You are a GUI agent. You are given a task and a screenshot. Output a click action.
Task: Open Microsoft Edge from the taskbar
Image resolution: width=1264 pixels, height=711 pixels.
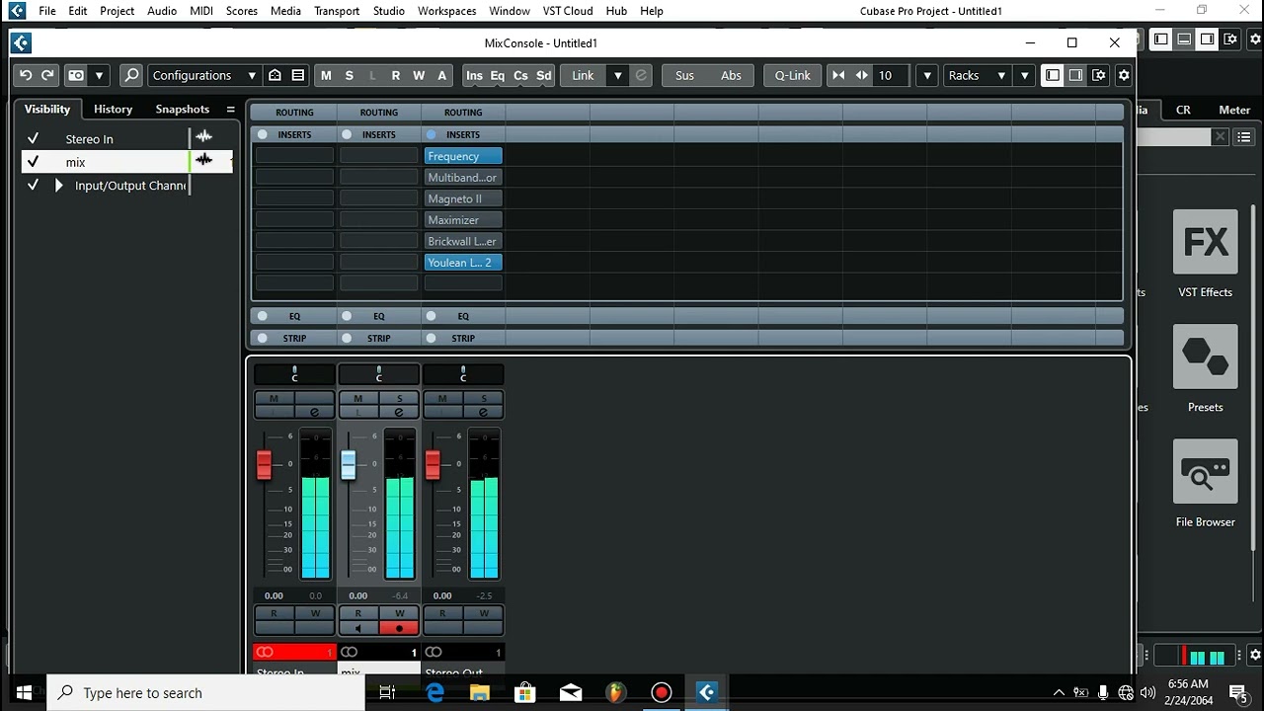point(434,692)
